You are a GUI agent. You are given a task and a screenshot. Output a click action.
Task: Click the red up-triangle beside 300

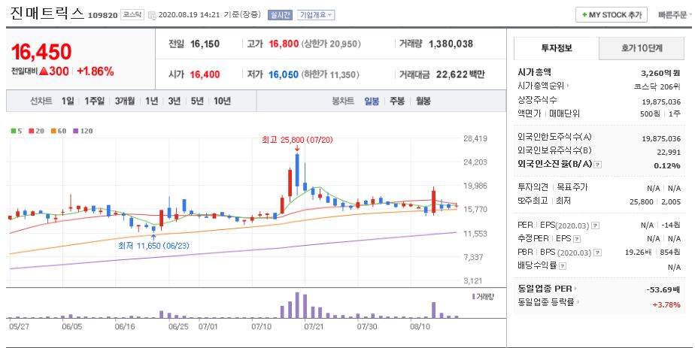[44, 71]
